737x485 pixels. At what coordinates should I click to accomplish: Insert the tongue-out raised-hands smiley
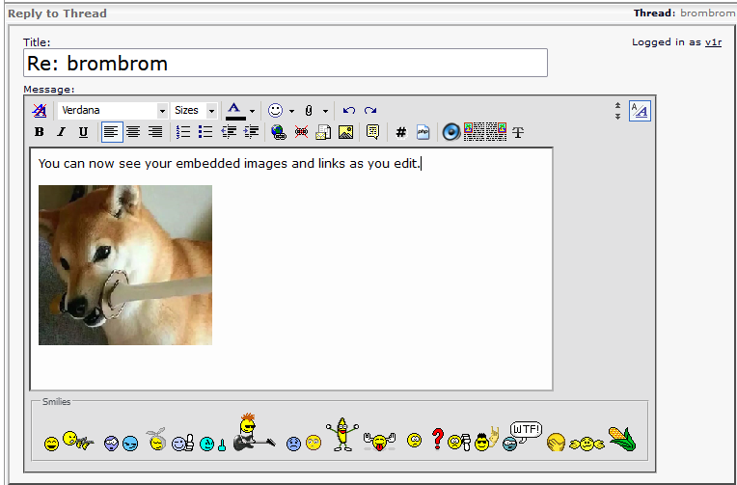pos(380,442)
